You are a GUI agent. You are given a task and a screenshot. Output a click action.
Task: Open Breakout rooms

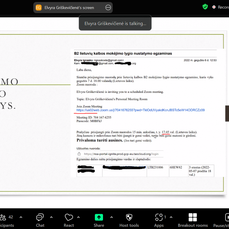(193, 218)
